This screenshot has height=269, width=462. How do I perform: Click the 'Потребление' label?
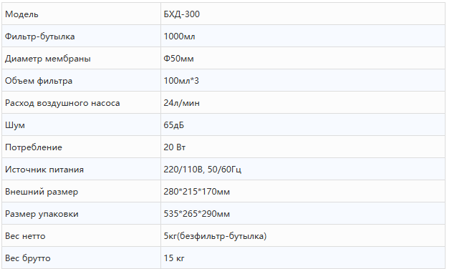(x=34, y=147)
